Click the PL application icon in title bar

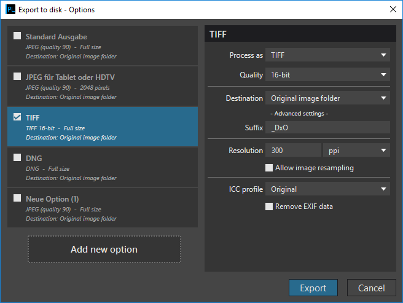[x=10, y=9]
